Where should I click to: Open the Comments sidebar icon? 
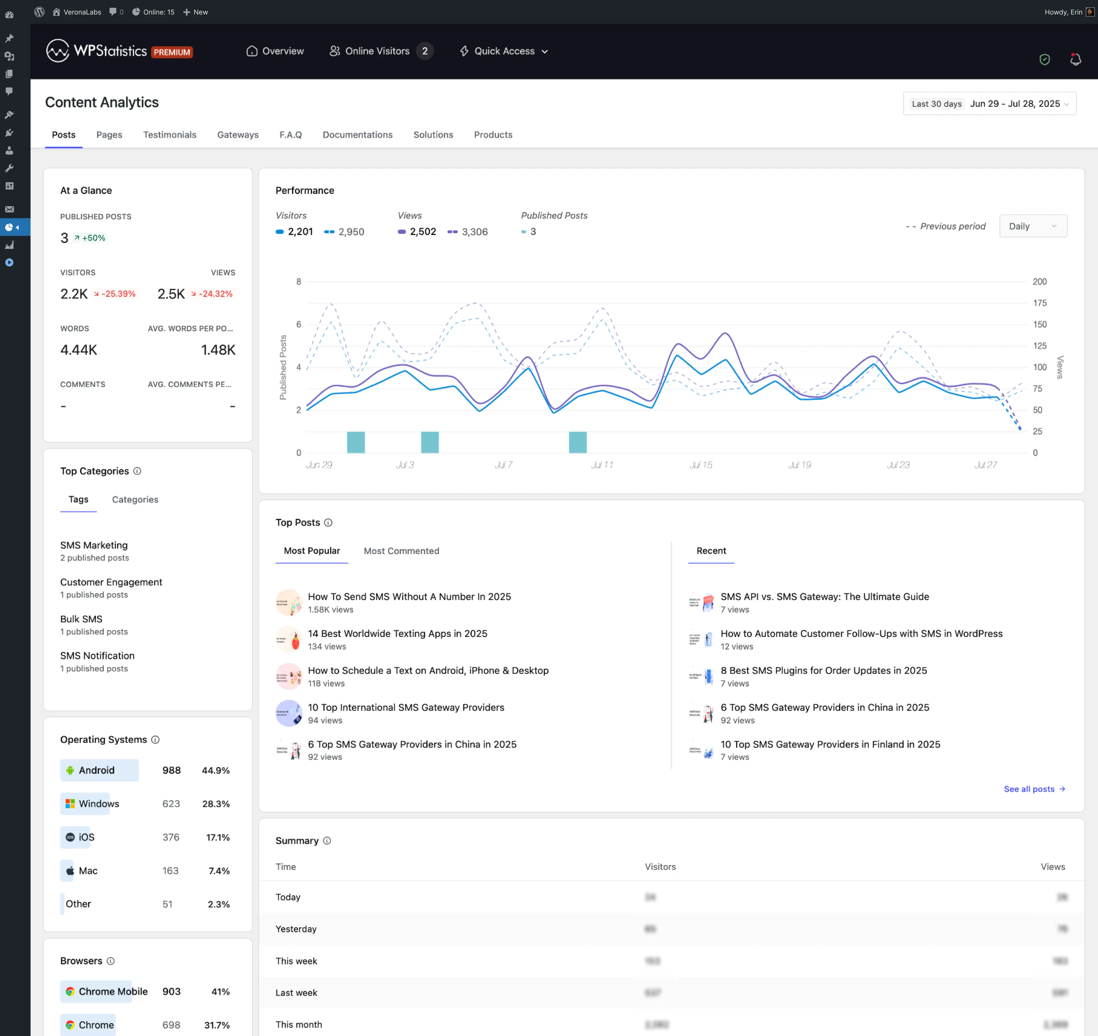[9, 91]
